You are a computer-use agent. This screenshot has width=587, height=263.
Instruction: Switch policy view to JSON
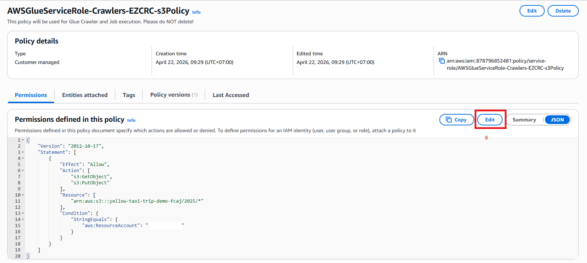[557, 120]
